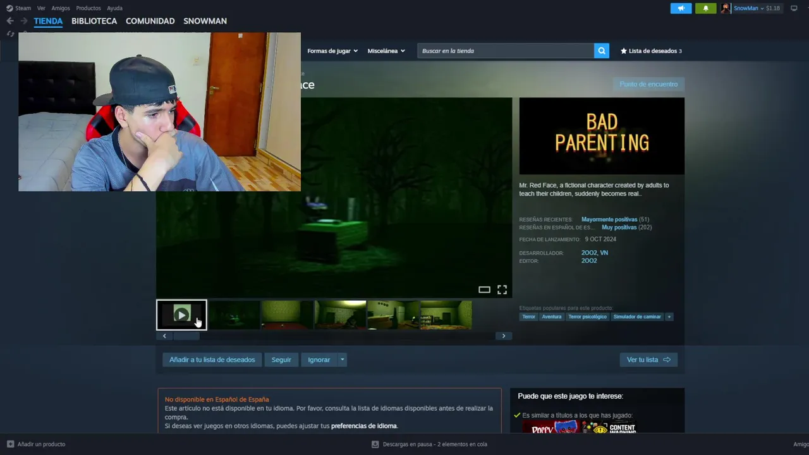Image resolution: width=809 pixels, height=455 pixels.
Task: Open Descargas en pausa status
Action: pos(429,444)
